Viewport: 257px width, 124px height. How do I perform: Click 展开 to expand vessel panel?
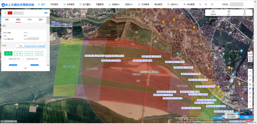(46, 13)
